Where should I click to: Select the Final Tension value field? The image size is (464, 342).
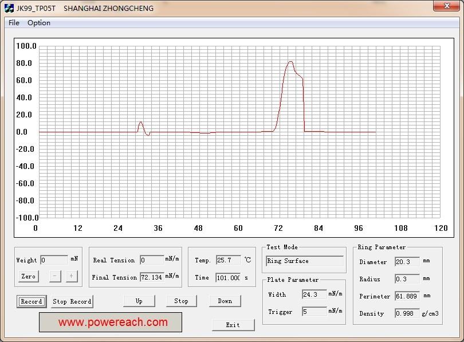[x=152, y=277]
